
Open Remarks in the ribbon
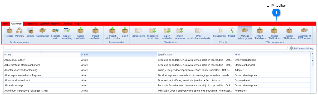click(30, 32)
